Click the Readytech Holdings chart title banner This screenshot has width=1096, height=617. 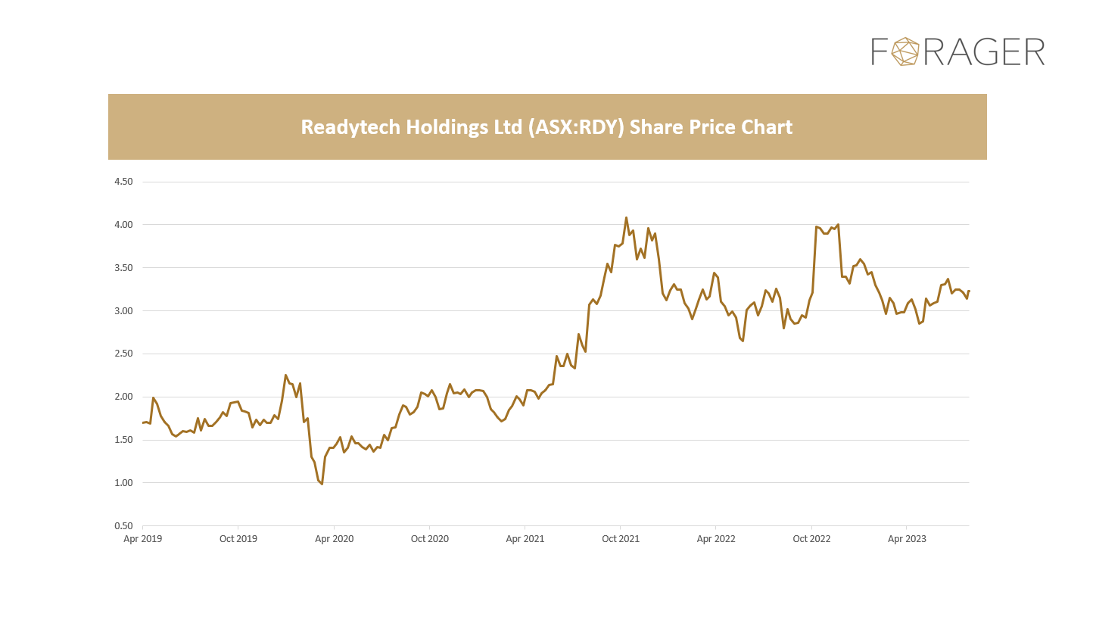coord(546,127)
